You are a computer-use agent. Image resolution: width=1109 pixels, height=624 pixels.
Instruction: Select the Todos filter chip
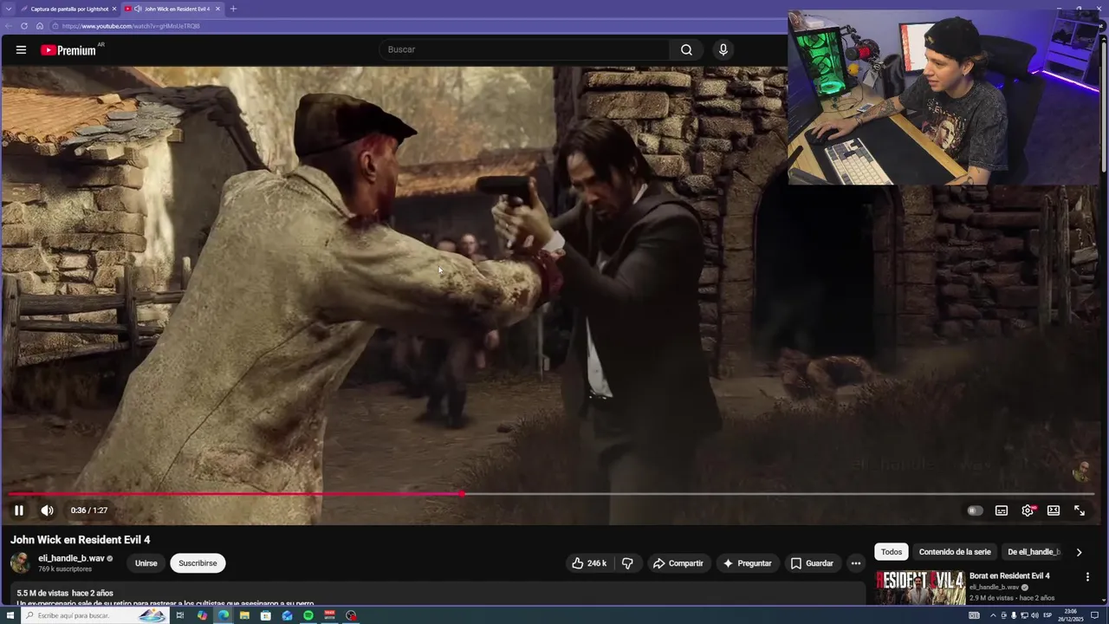[892, 552]
